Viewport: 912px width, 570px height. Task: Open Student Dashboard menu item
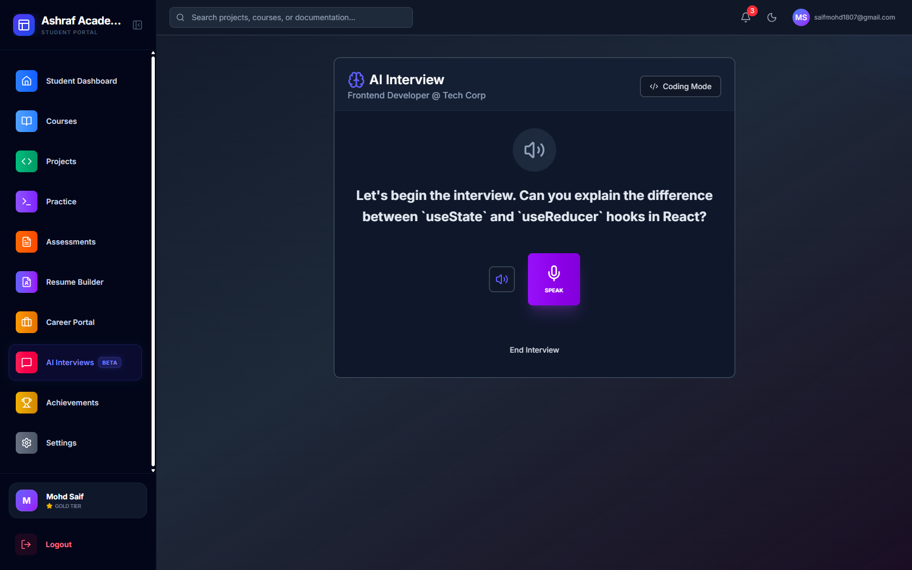(x=76, y=81)
